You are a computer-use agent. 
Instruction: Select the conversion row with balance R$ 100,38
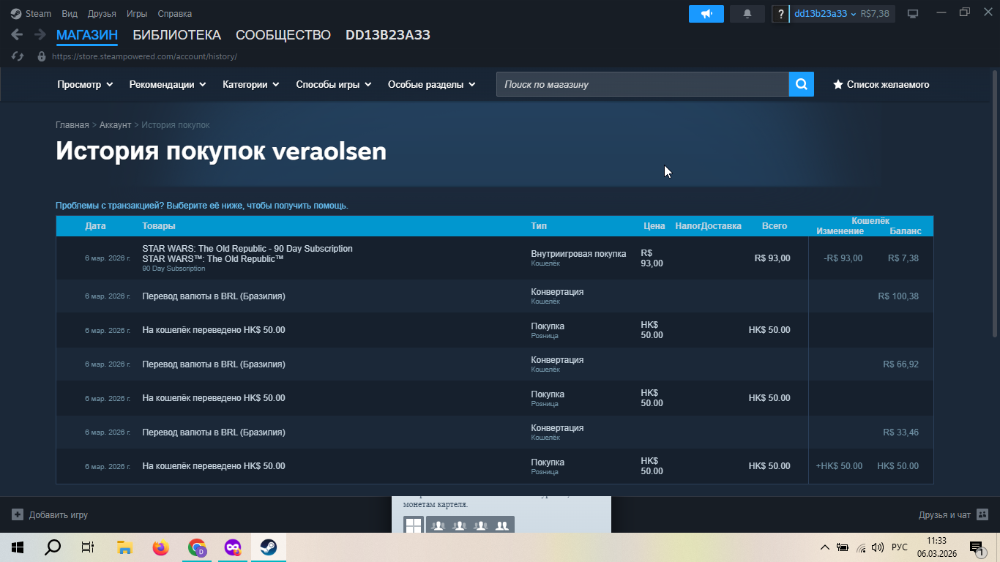495,296
